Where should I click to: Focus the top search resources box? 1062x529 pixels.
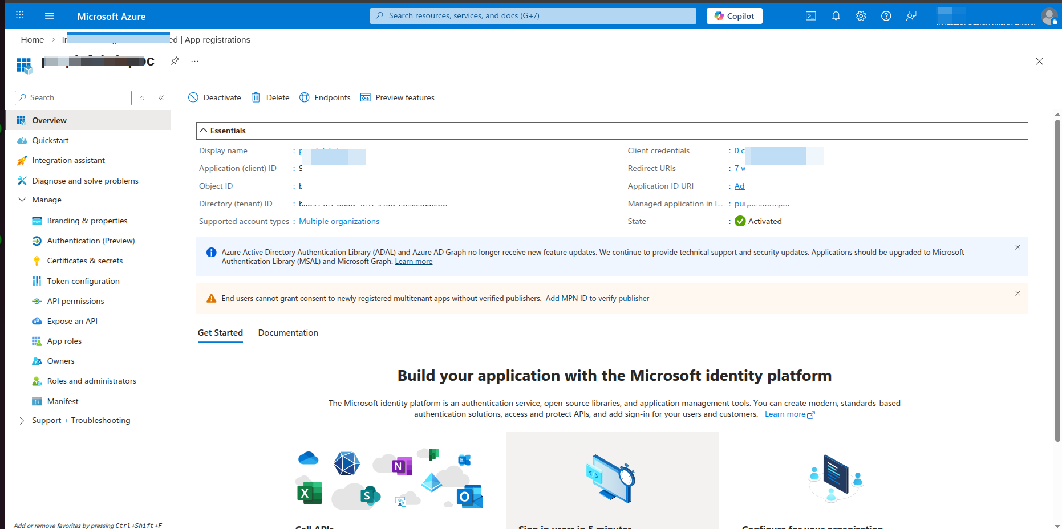click(533, 16)
